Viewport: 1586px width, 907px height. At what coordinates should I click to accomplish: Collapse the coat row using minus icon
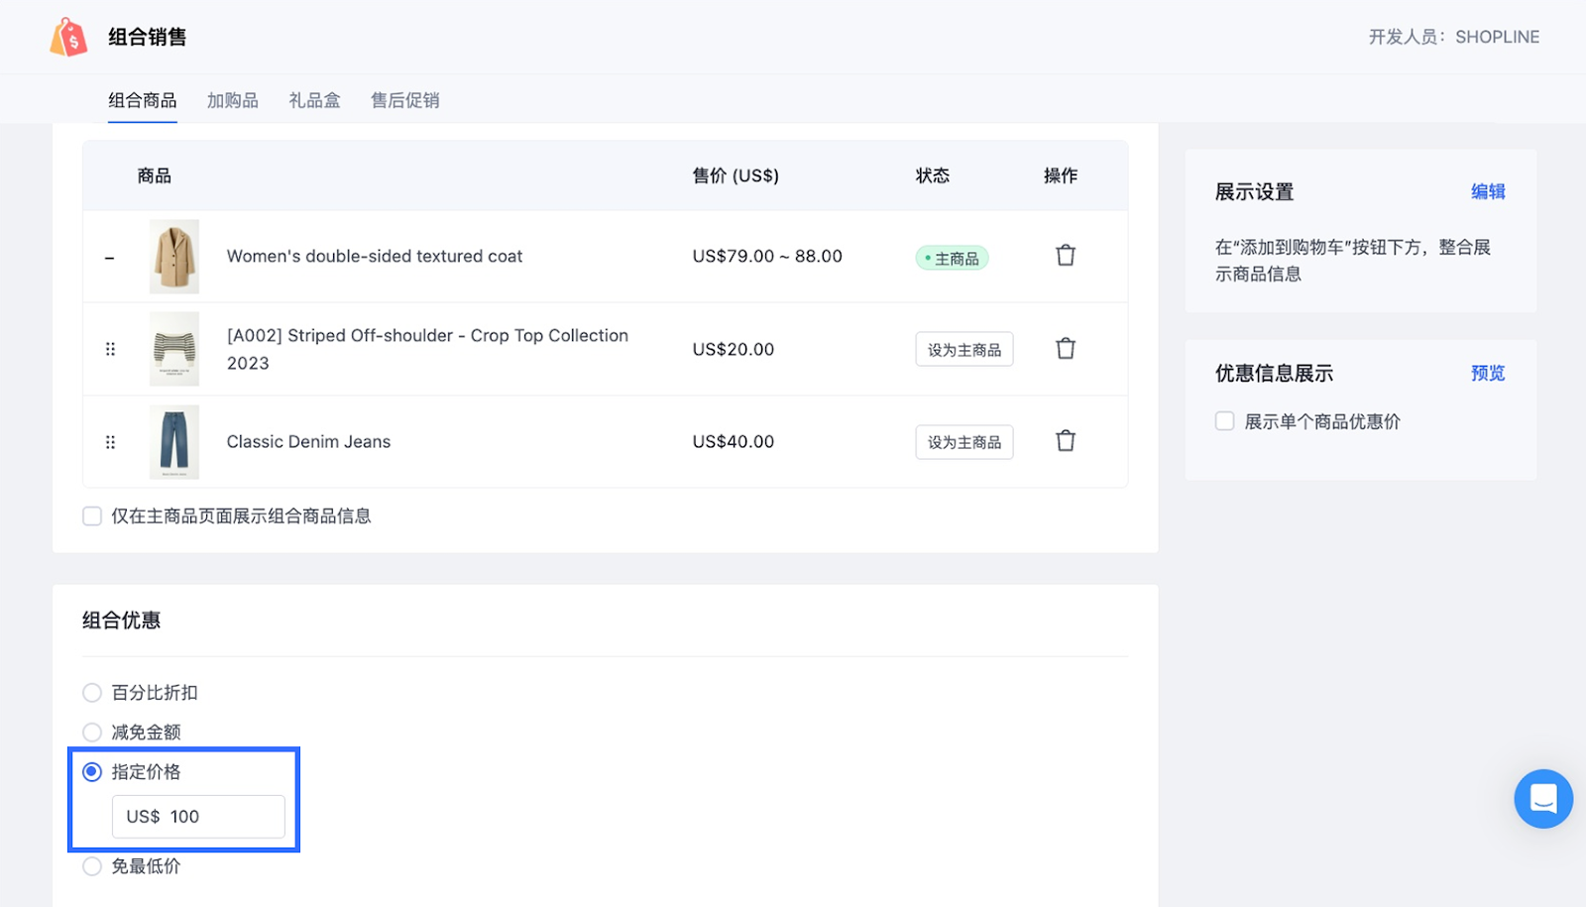[x=110, y=258]
